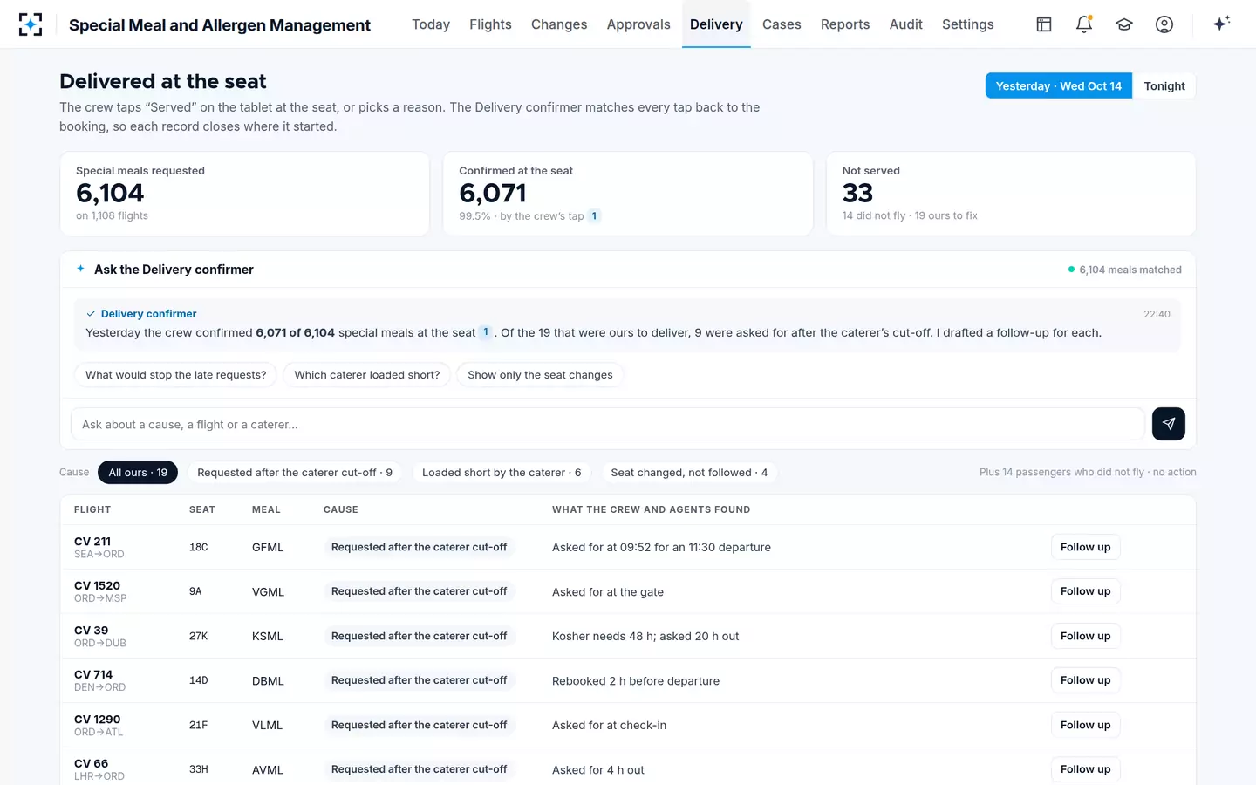
Task: Click the app logo icon
Action: point(31,24)
